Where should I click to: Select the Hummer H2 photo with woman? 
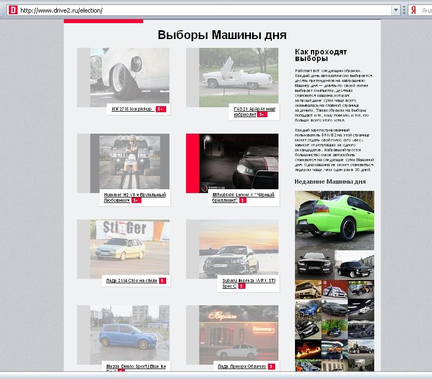coord(130,163)
